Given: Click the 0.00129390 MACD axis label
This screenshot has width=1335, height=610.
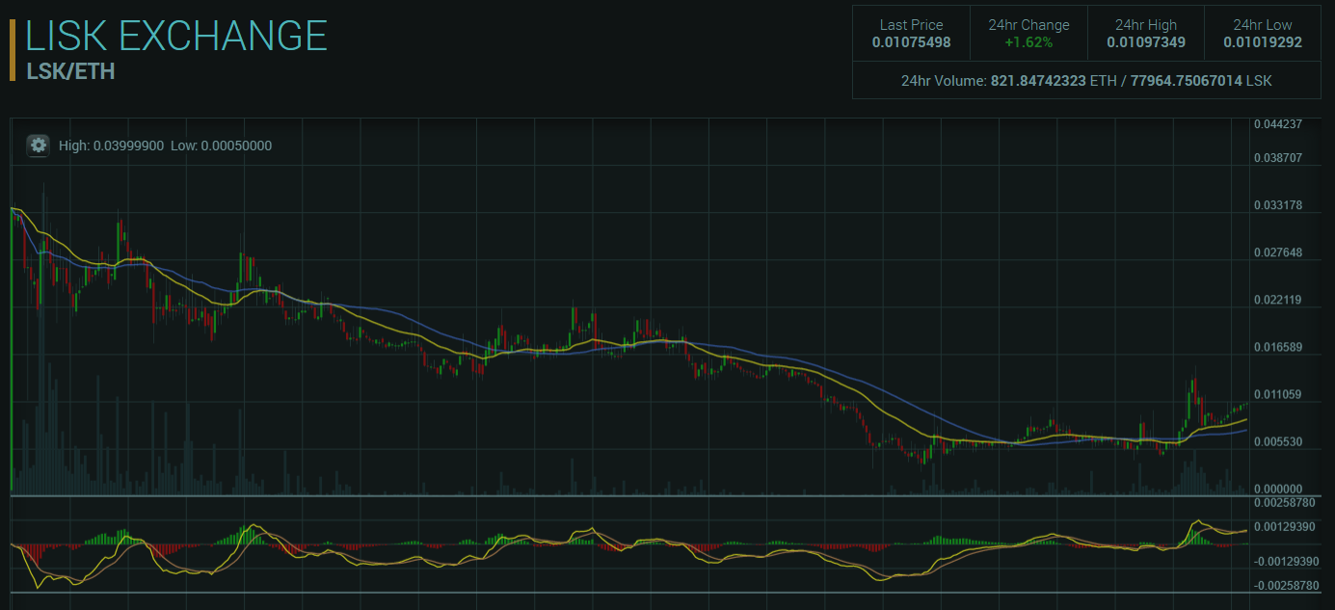Looking at the screenshot, I should [1285, 527].
